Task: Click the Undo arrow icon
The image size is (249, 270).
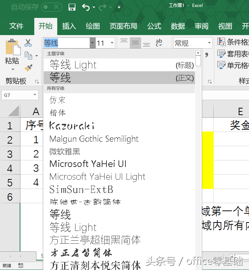Action: click(x=86, y=7)
